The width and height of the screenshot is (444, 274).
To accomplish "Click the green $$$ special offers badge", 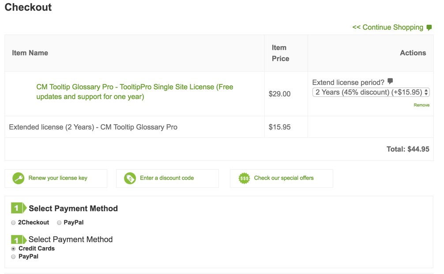I will (x=244, y=179).
